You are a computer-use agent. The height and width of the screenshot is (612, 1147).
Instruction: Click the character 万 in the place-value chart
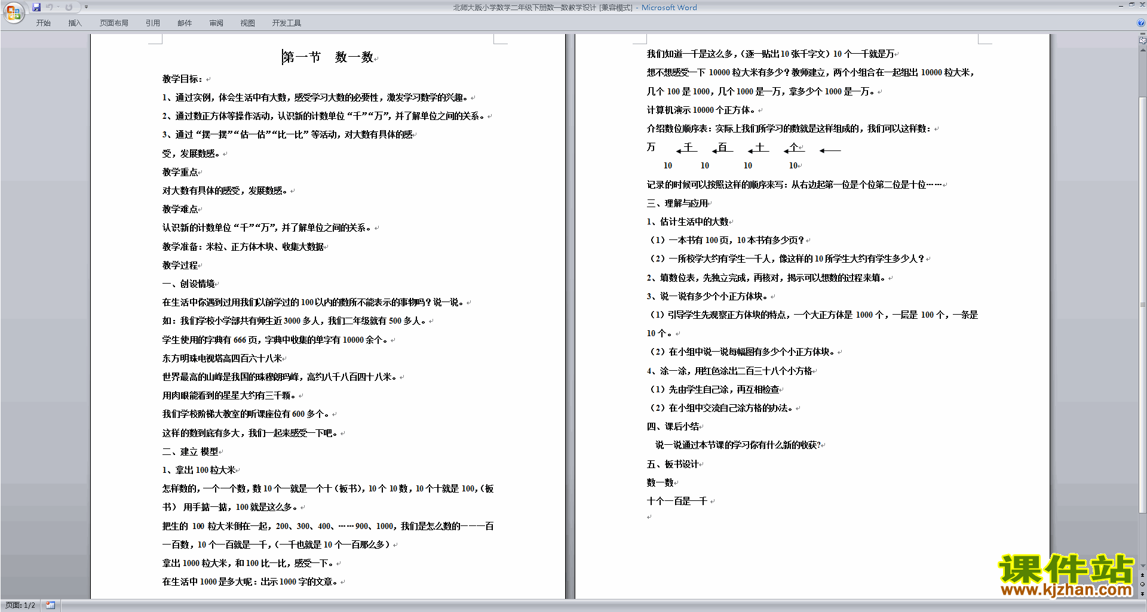pos(651,147)
